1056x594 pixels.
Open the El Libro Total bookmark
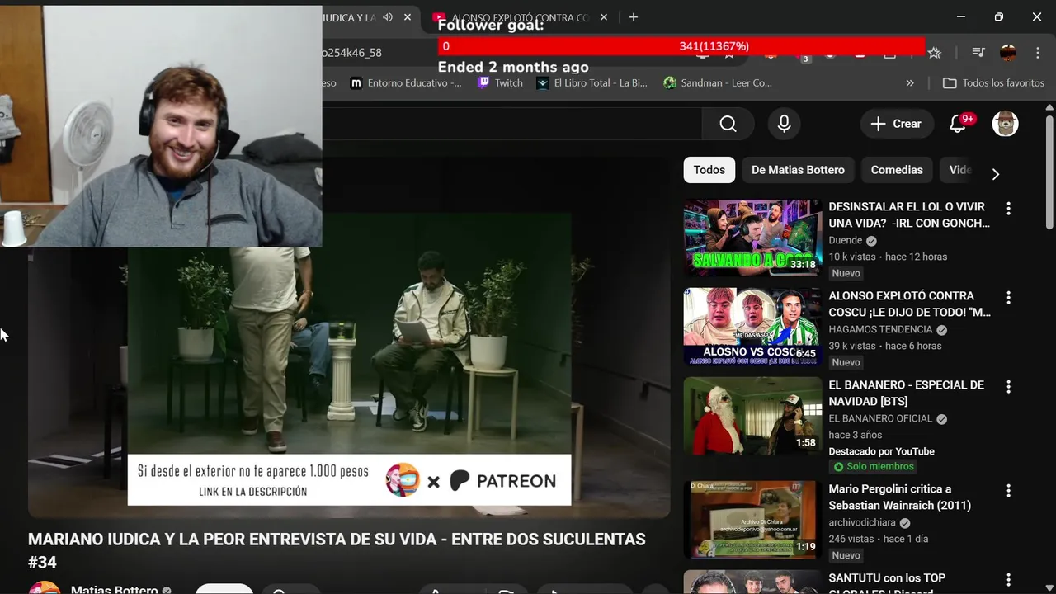[592, 82]
